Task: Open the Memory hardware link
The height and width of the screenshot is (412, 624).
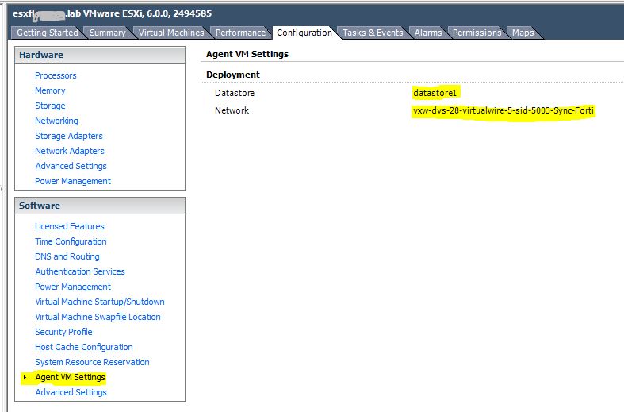Action: click(50, 90)
